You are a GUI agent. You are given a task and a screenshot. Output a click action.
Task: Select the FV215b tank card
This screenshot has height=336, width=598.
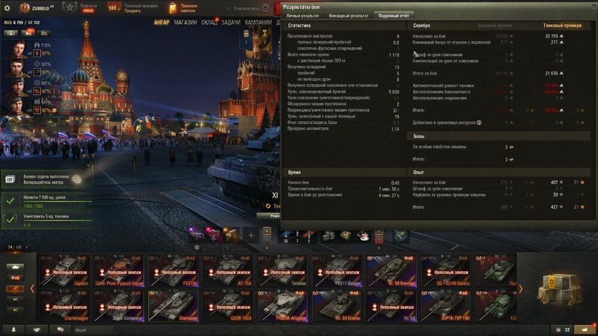click(173, 271)
